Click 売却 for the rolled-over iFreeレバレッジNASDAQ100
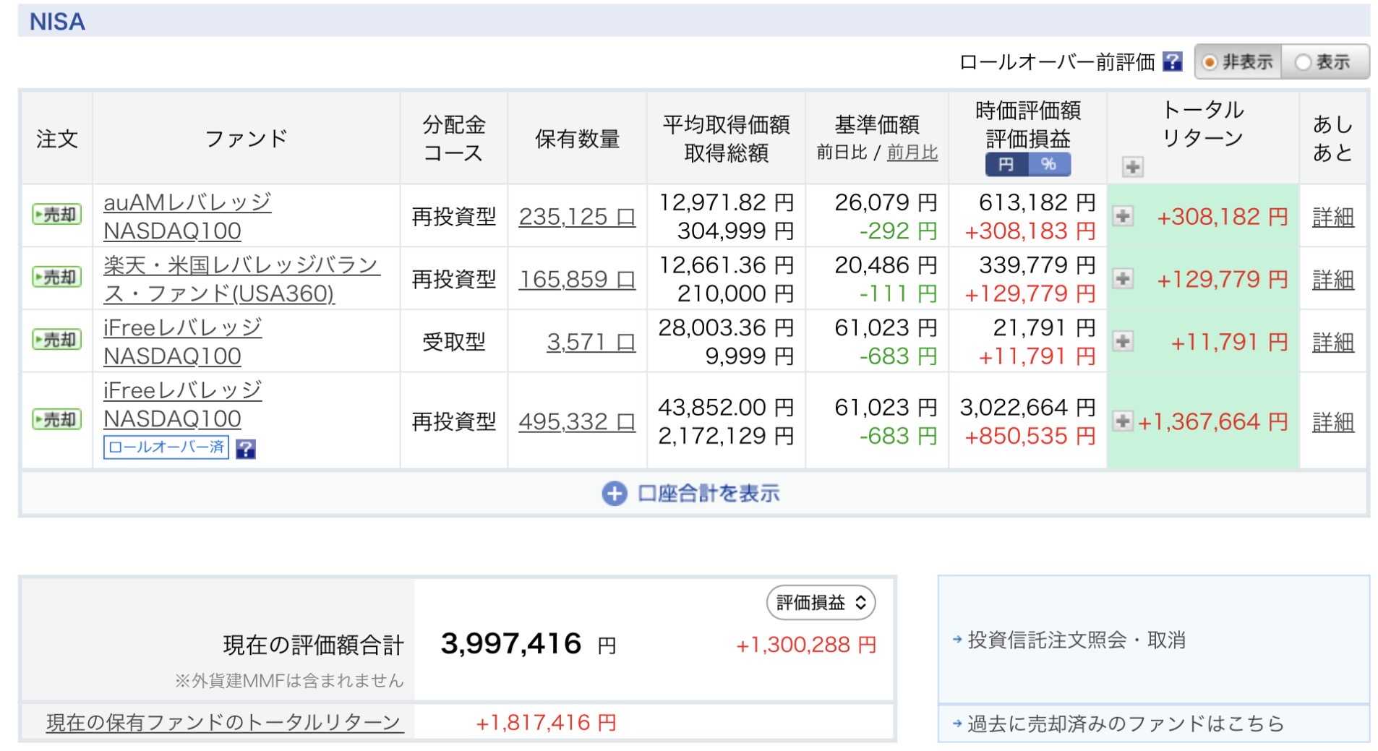 (57, 420)
